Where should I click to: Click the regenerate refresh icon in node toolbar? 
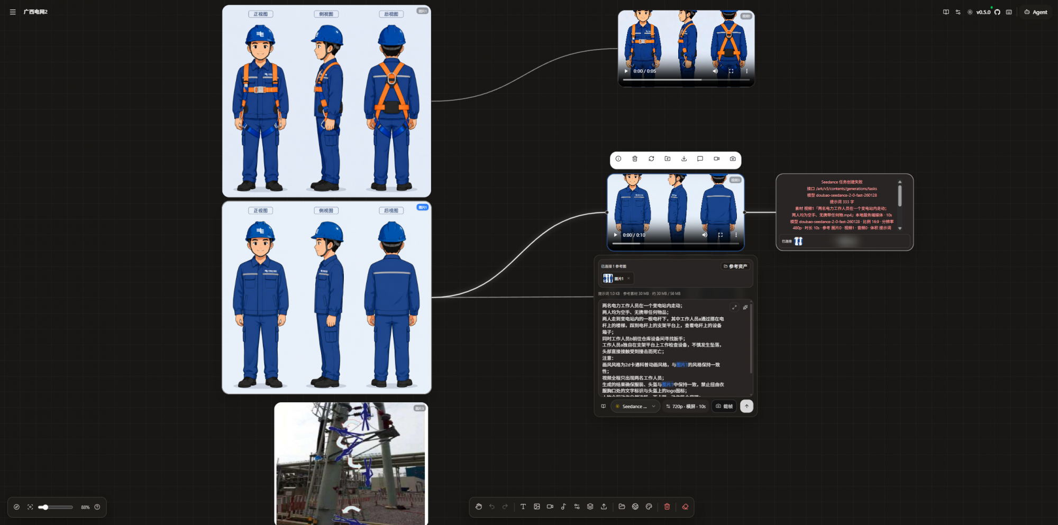tap(651, 159)
